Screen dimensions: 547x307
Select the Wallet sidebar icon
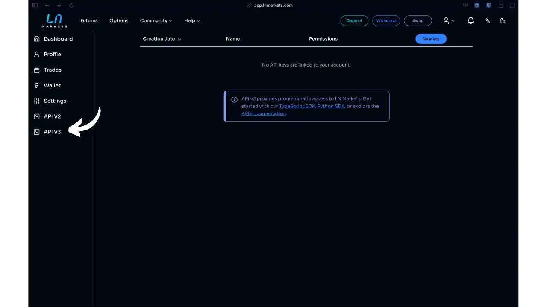pyautogui.click(x=37, y=85)
